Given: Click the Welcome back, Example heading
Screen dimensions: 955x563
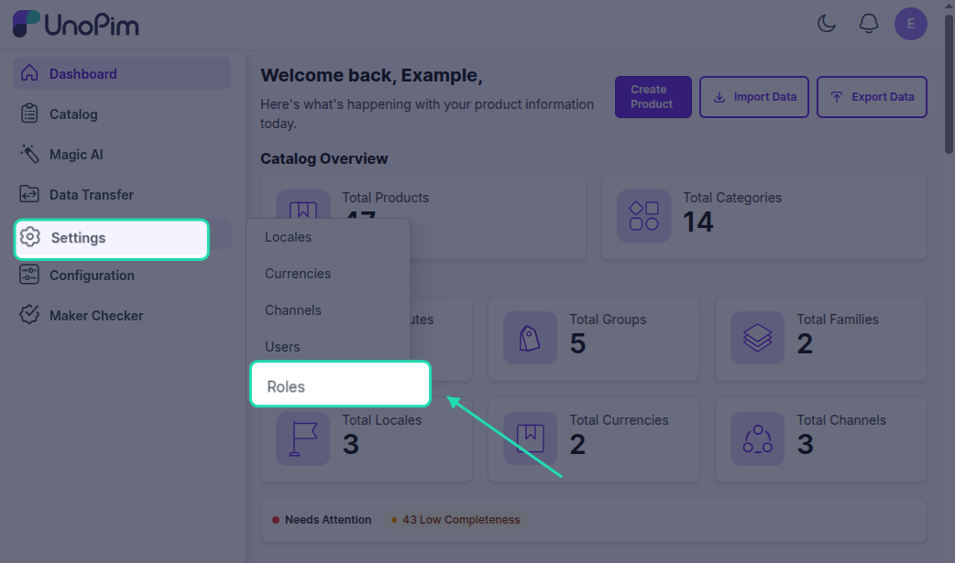Looking at the screenshot, I should (x=371, y=75).
